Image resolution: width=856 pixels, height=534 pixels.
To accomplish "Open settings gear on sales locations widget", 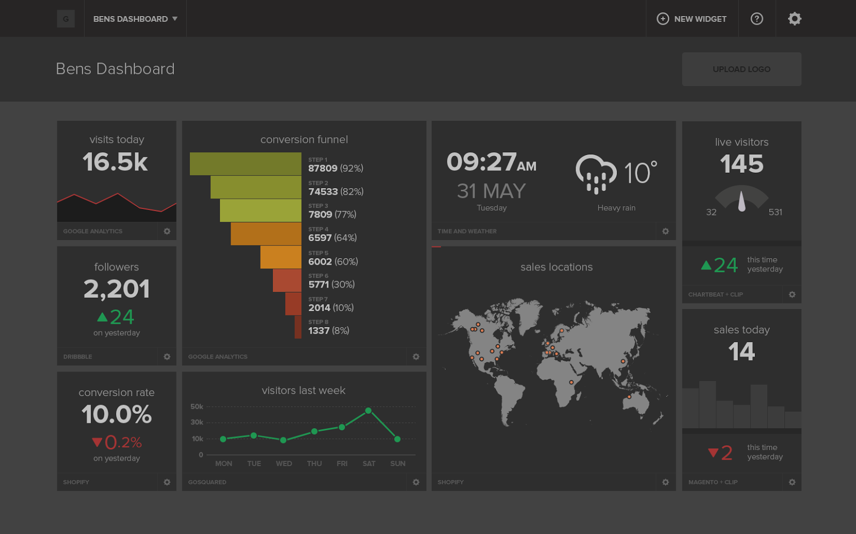I will click(x=666, y=482).
